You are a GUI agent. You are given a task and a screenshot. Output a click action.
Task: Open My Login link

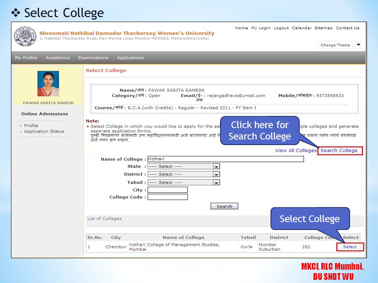tap(261, 28)
